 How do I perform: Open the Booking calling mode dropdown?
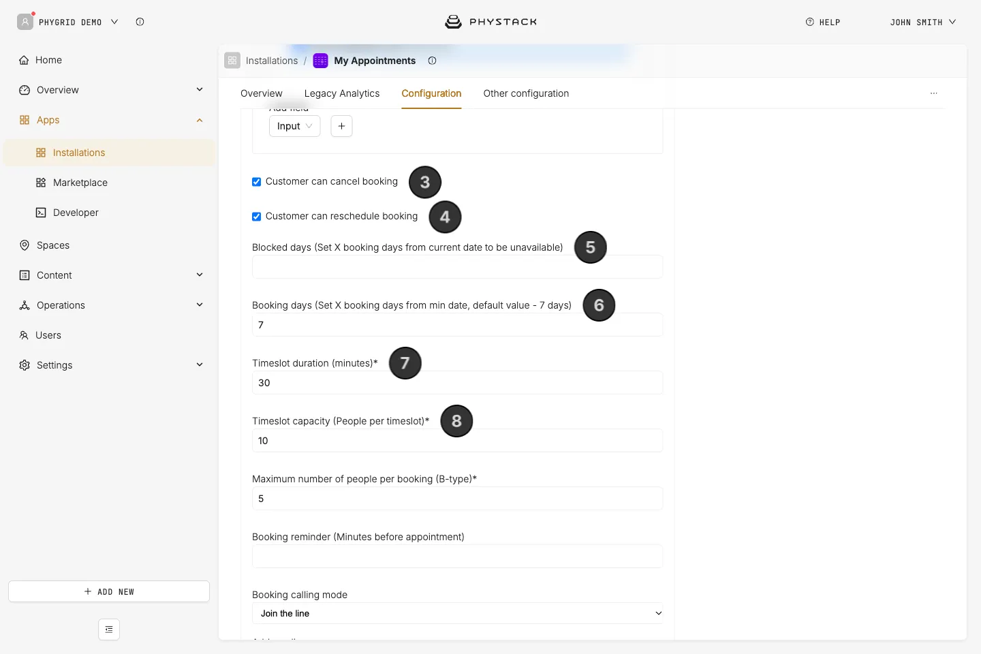click(458, 613)
